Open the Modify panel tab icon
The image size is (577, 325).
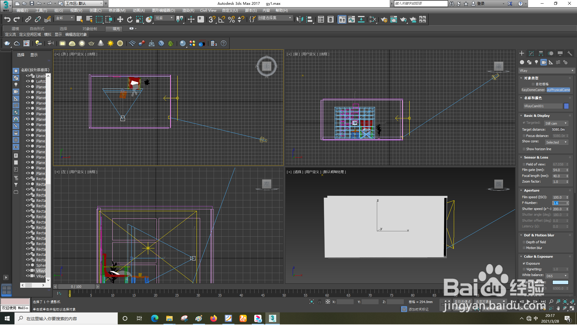pos(531,53)
